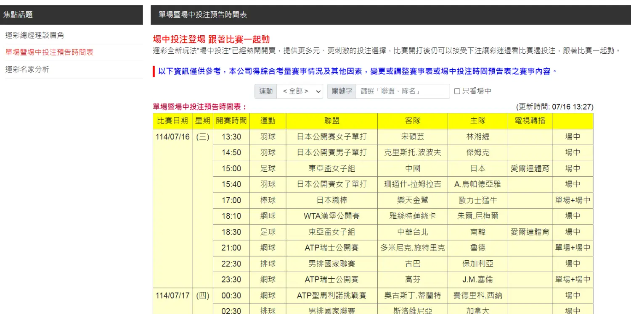The height and width of the screenshot is (314, 631).
Task: Click the 聯盟 column header
Action: (332, 121)
